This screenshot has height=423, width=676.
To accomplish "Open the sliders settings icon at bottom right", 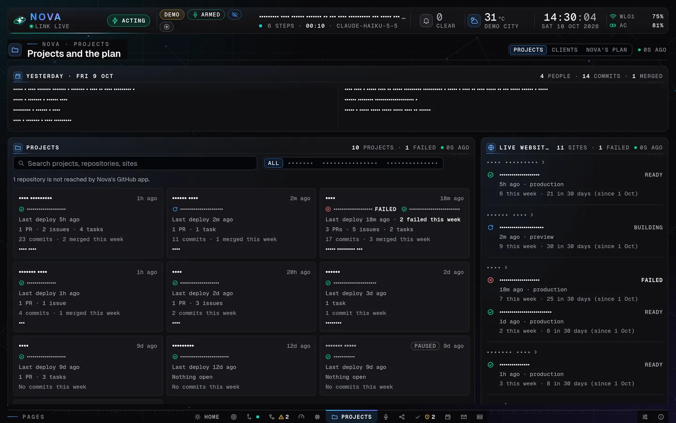I will coord(645,417).
